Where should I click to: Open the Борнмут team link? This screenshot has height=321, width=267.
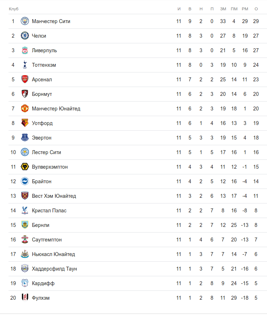pyautogui.click(x=42, y=94)
